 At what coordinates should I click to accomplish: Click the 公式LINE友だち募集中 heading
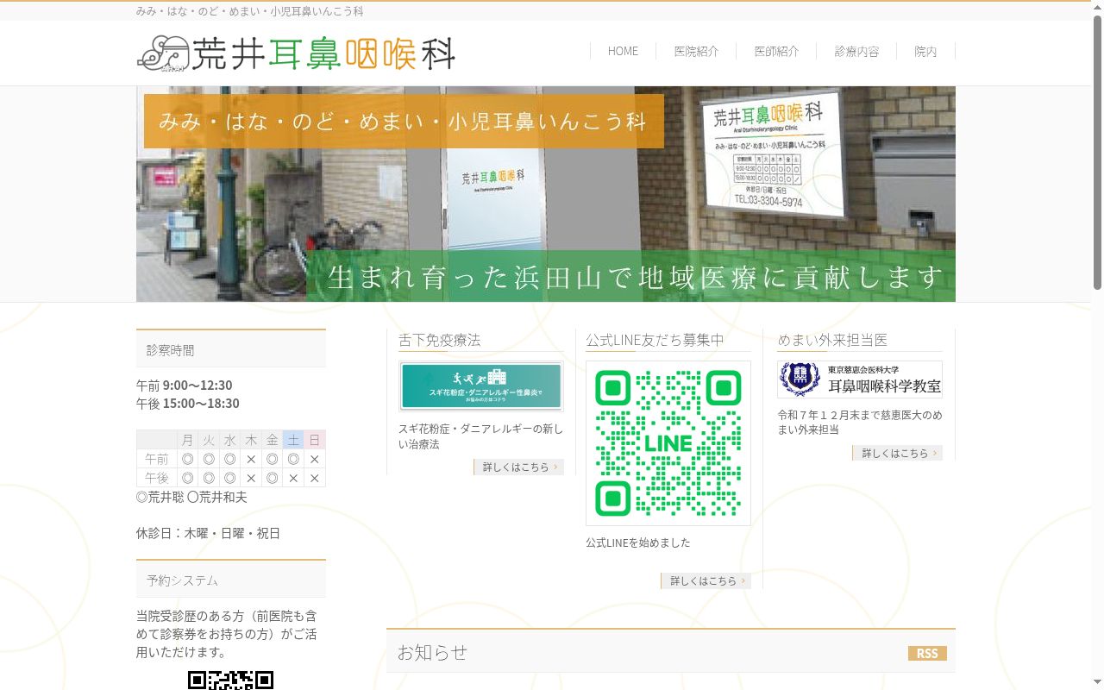pos(655,340)
